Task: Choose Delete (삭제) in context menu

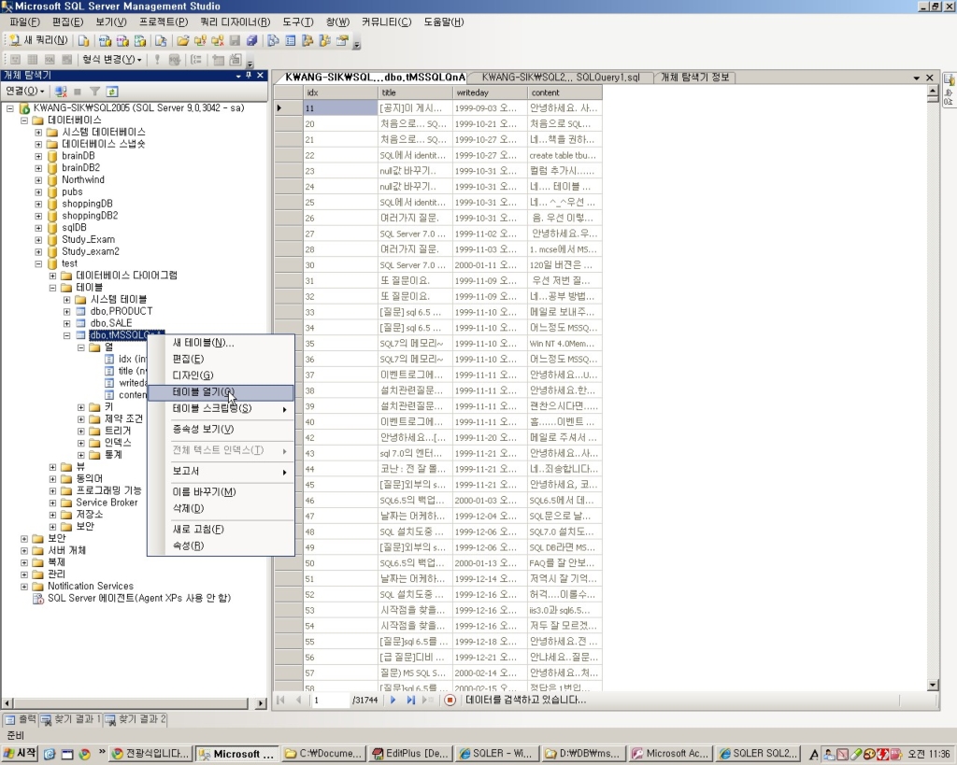Action: coord(221,508)
